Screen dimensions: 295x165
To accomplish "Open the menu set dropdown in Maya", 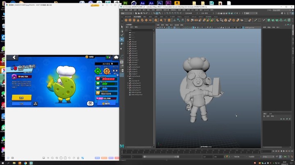I will pos(126,13).
